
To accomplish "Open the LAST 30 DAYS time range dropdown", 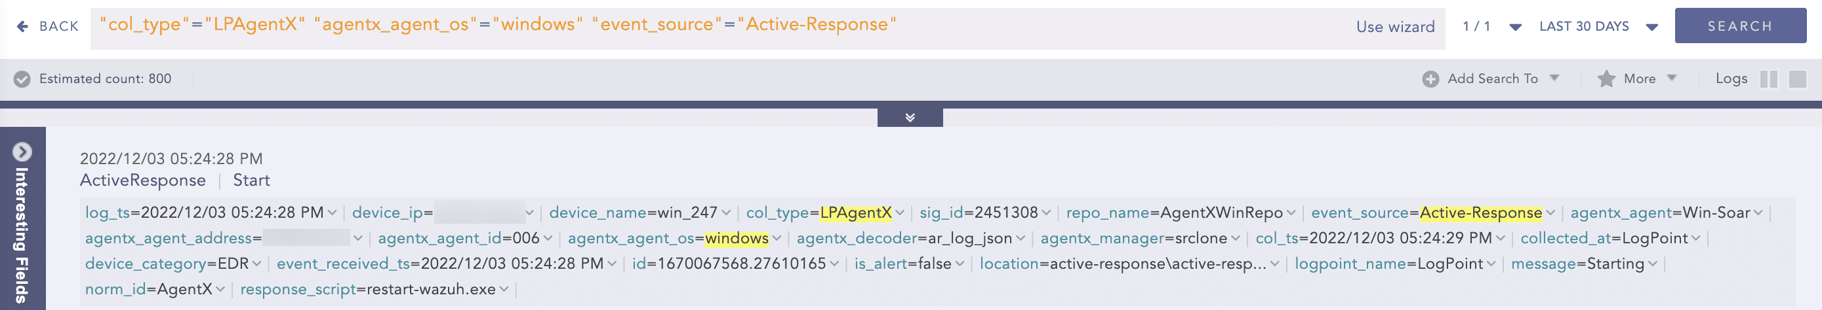I will (x=1651, y=27).
